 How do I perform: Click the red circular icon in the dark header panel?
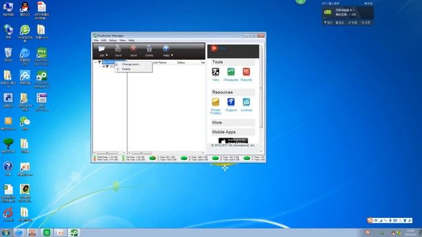pyautogui.click(x=214, y=48)
